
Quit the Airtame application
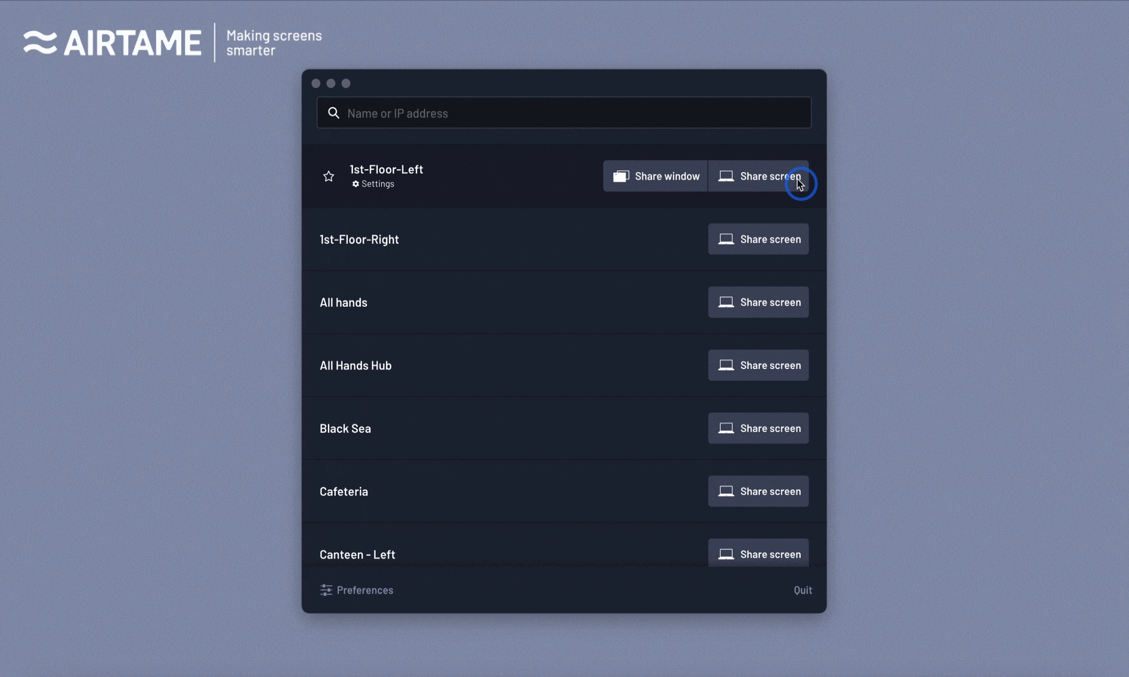pyautogui.click(x=803, y=589)
